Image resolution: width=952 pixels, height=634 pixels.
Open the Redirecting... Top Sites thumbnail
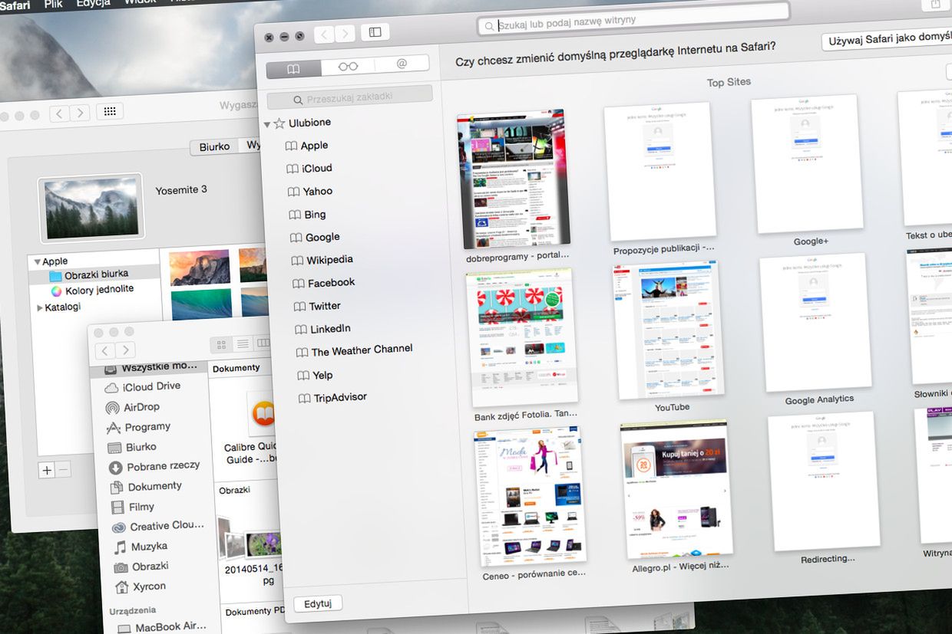click(825, 481)
